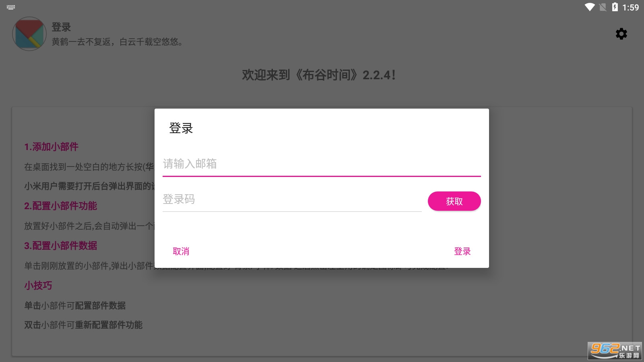Viewport: 644px width, 362px height.
Task: Tap the clock showing 1:59
Action: (x=630, y=7)
